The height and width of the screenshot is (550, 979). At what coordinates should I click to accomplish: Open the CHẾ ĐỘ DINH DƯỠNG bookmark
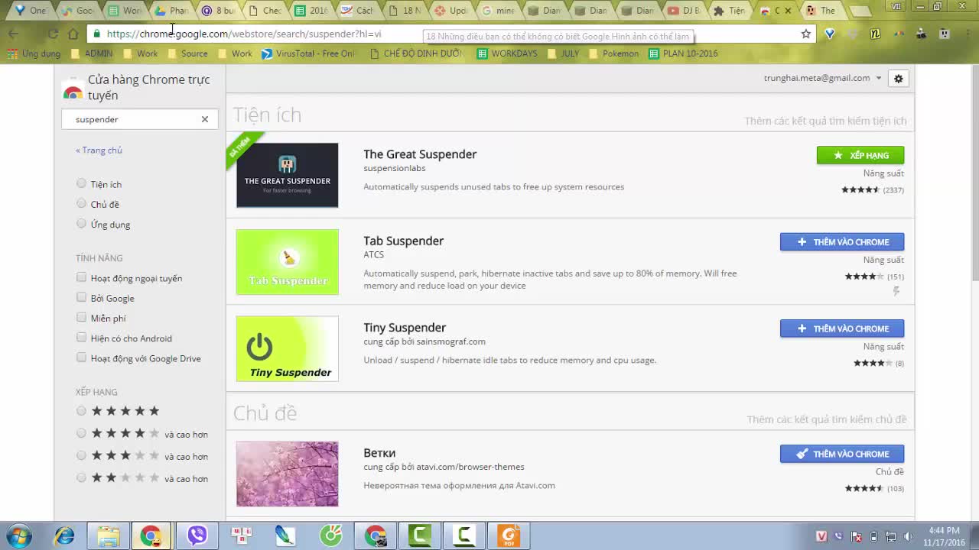[x=416, y=53]
